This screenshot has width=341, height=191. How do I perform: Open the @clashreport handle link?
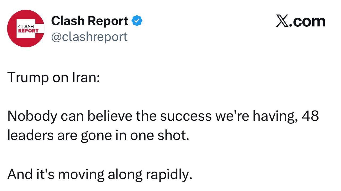pyautogui.click(x=89, y=37)
